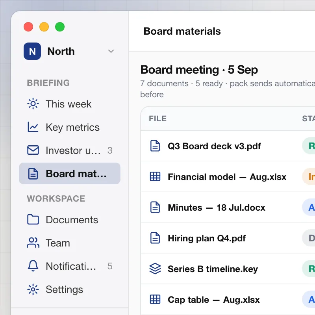
Task: Click the file icon for Hiring plan Q4.pdf
Action: click(x=155, y=238)
